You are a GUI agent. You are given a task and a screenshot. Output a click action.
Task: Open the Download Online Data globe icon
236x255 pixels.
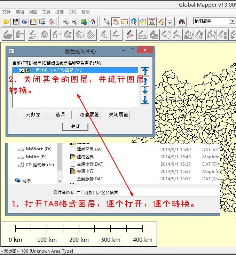tap(24, 22)
